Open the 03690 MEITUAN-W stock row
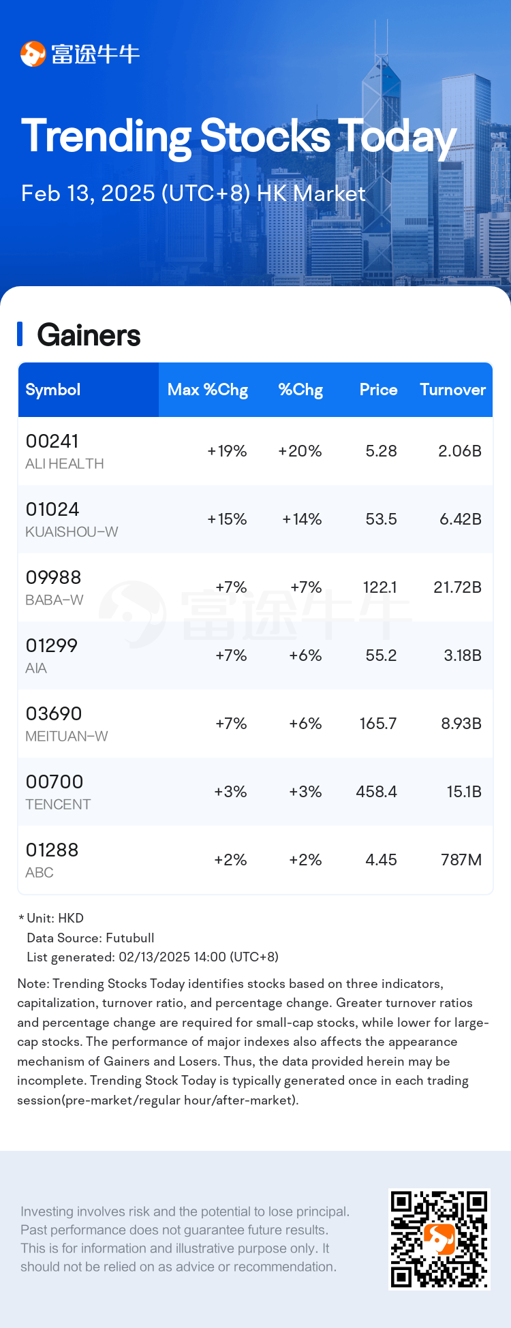511x1328 pixels. 255,724
